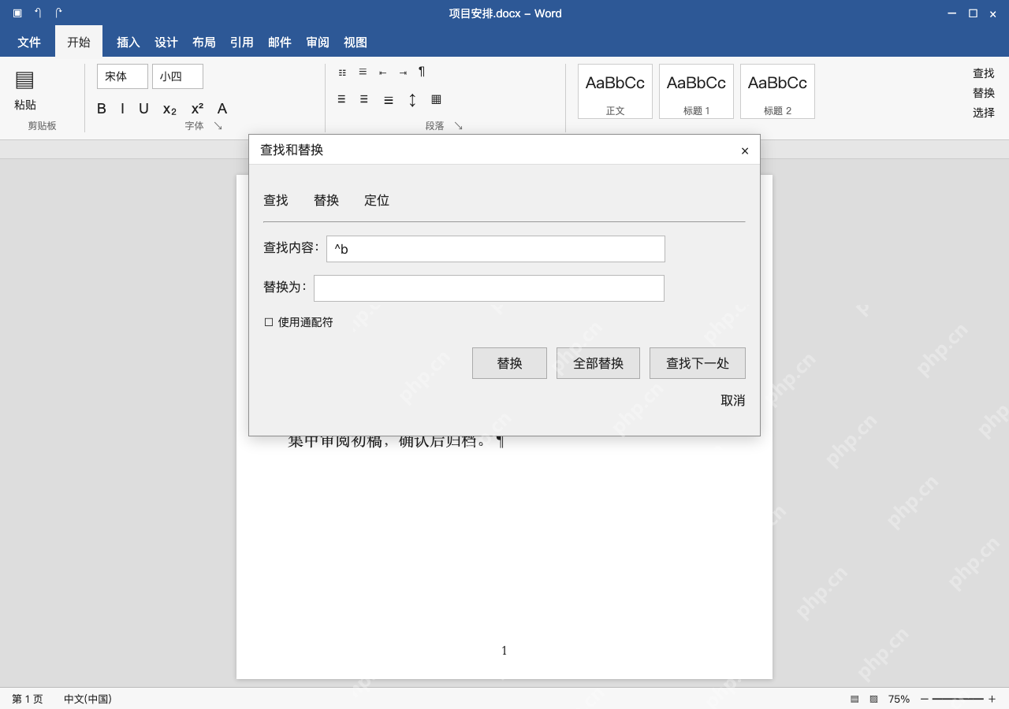Show paragraph marks with the ¶ icon

click(x=422, y=72)
